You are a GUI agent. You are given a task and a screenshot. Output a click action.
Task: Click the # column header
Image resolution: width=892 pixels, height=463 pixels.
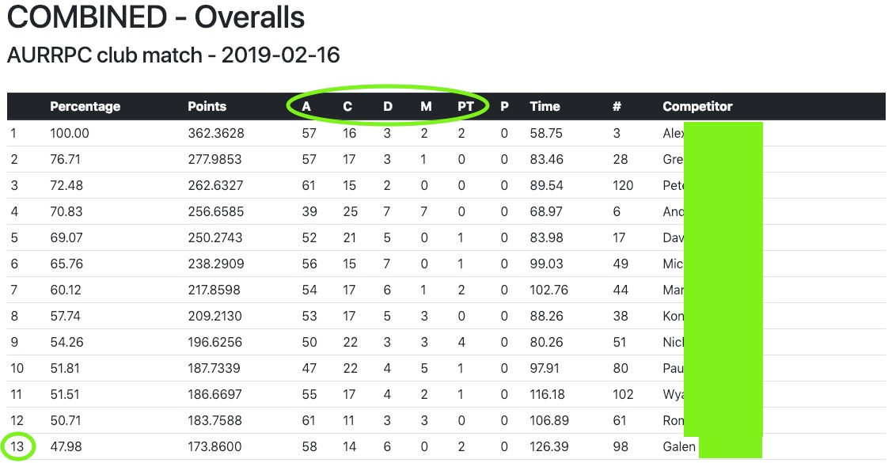[x=617, y=107]
